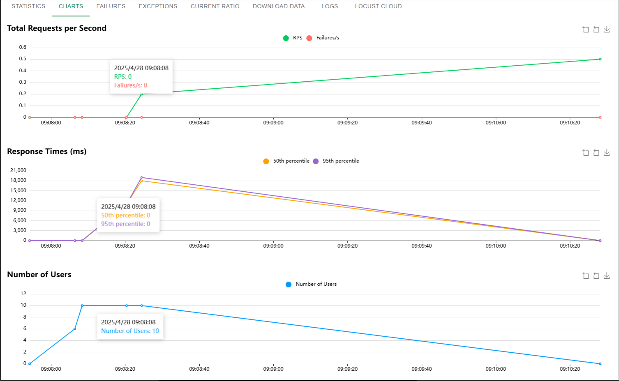Screen dimensions: 619x381
Task: Open the Failures tab
Action: tap(111, 6)
